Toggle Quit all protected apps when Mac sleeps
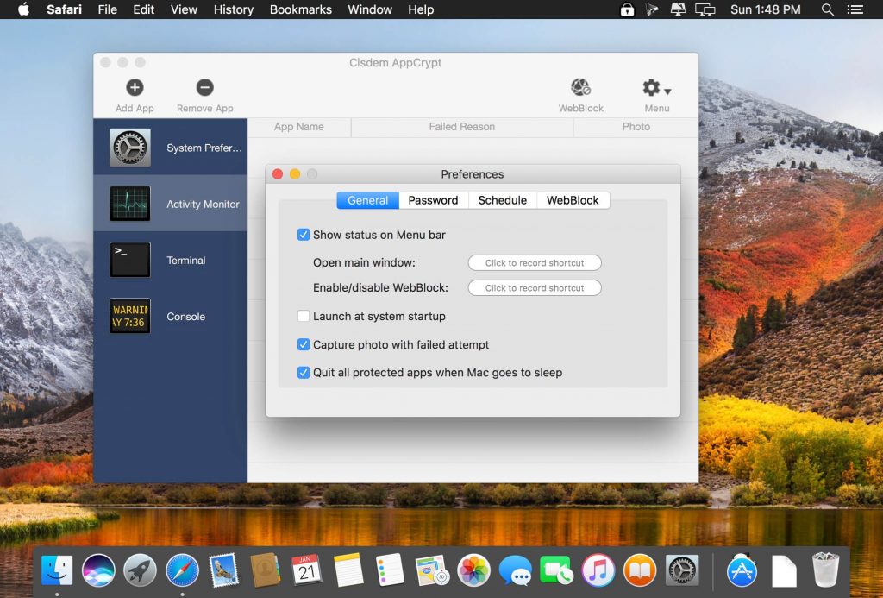 pos(304,372)
